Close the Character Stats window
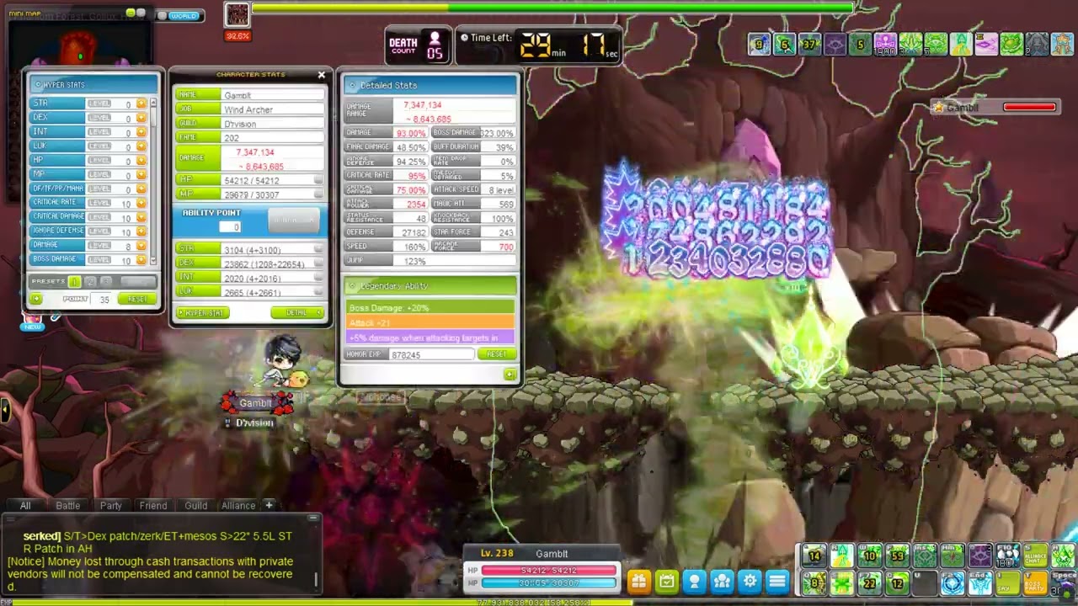 click(x=321, y=75)
